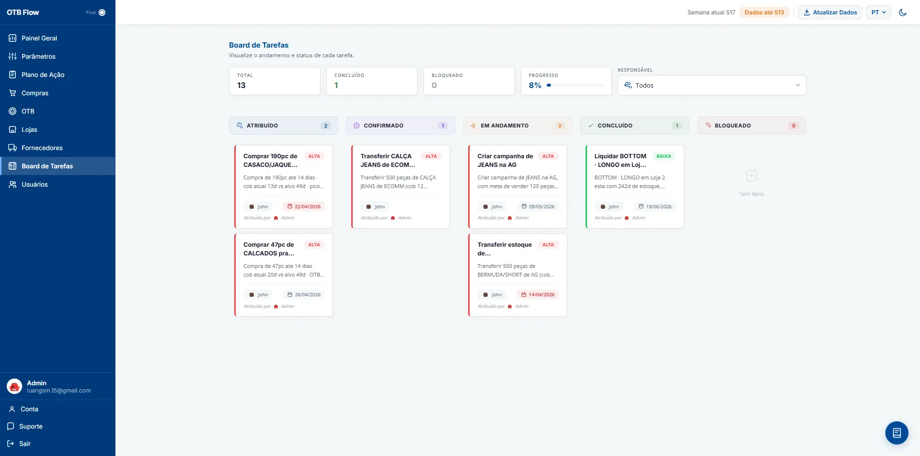
Task: Click the Usuários people icon
Action: point(13,184)
